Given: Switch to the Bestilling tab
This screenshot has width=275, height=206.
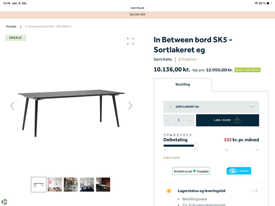Looking at the screenshot, I should (183, 84).
